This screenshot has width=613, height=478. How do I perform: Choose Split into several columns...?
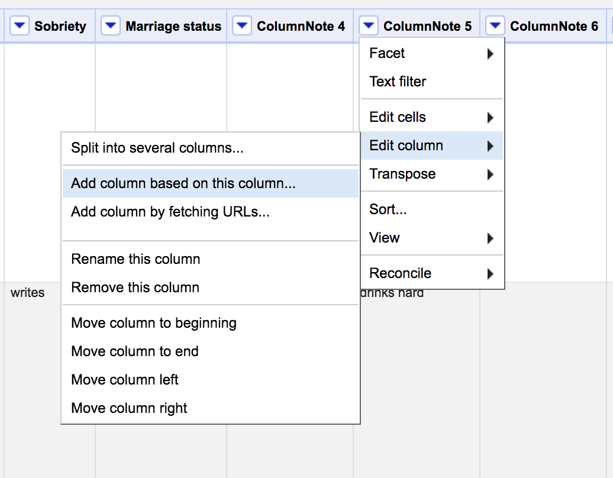point(157,148)
